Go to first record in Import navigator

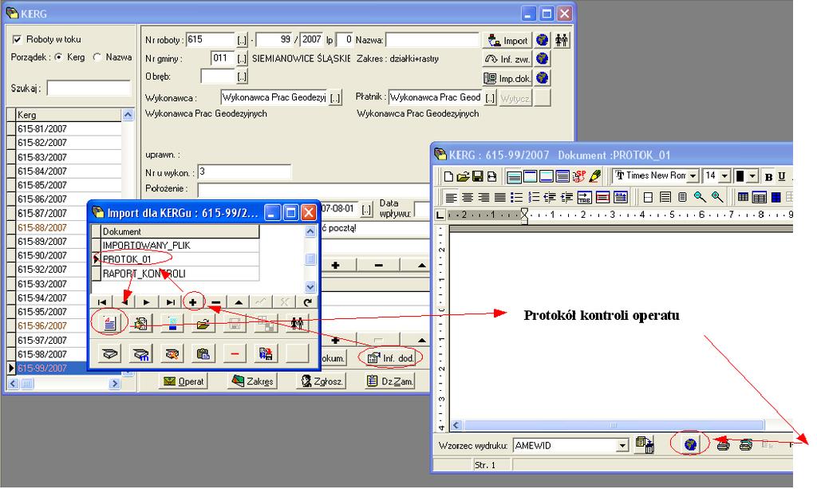pyautogui.click(x=102, y=302)
